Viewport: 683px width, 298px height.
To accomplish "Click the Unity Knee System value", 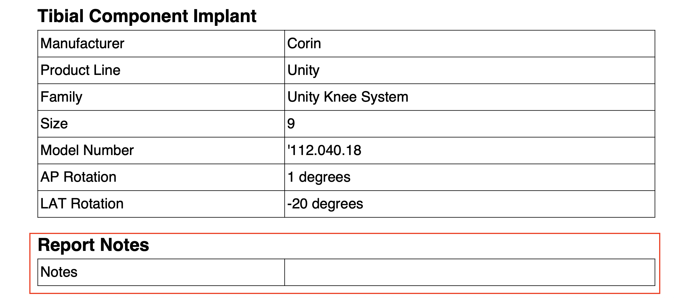I will (348, 97).
